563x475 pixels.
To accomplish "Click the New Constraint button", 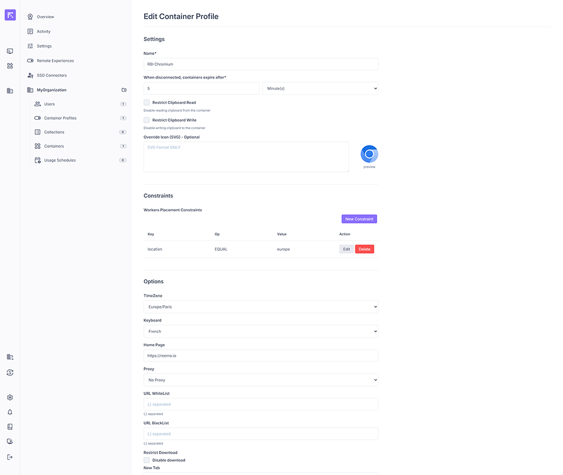I will pyautogui.click(x=359, y=219).
